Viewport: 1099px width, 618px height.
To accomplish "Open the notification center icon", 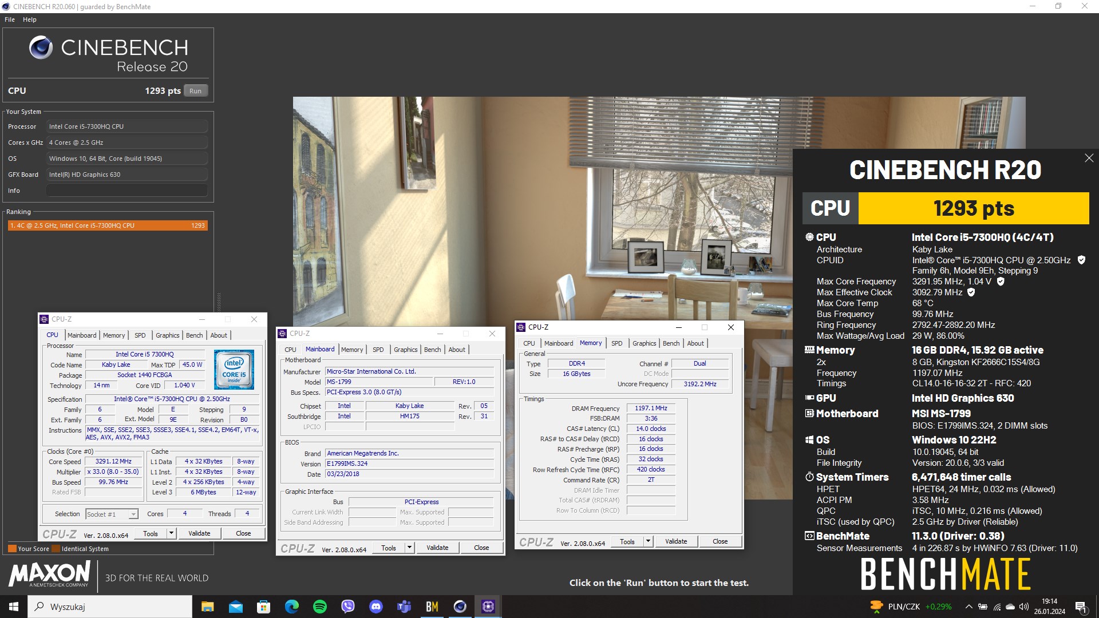I will click(1081, 607).
